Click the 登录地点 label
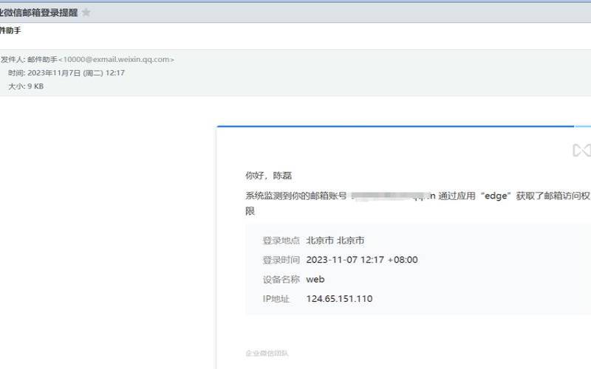The width and height of the screenshot is (591, 369). [x=281, y=241]
